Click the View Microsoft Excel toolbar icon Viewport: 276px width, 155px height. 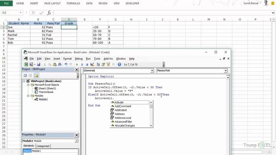pos(26,65)
